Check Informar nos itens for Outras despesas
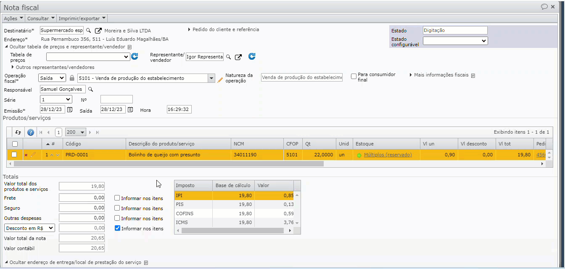The height and width of the screenshot is (269, 565). tap(117, 218)
